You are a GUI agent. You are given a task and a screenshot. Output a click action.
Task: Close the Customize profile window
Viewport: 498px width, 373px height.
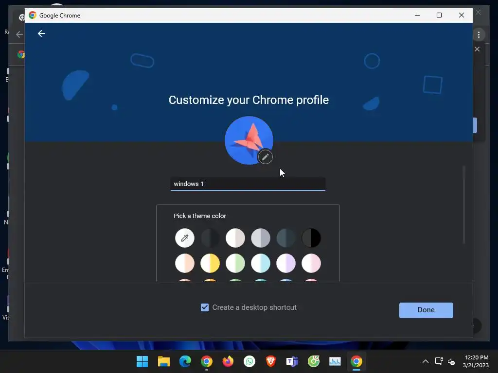click(462, 15)
